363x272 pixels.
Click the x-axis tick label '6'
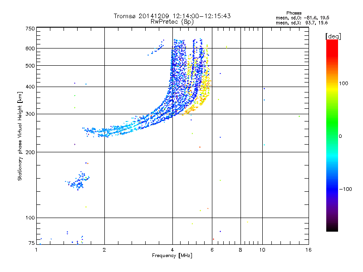[x=212, y=250]
